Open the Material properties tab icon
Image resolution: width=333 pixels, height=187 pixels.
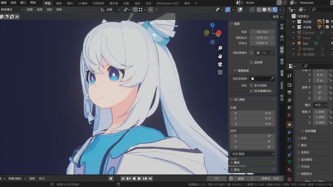click(289, 170)
